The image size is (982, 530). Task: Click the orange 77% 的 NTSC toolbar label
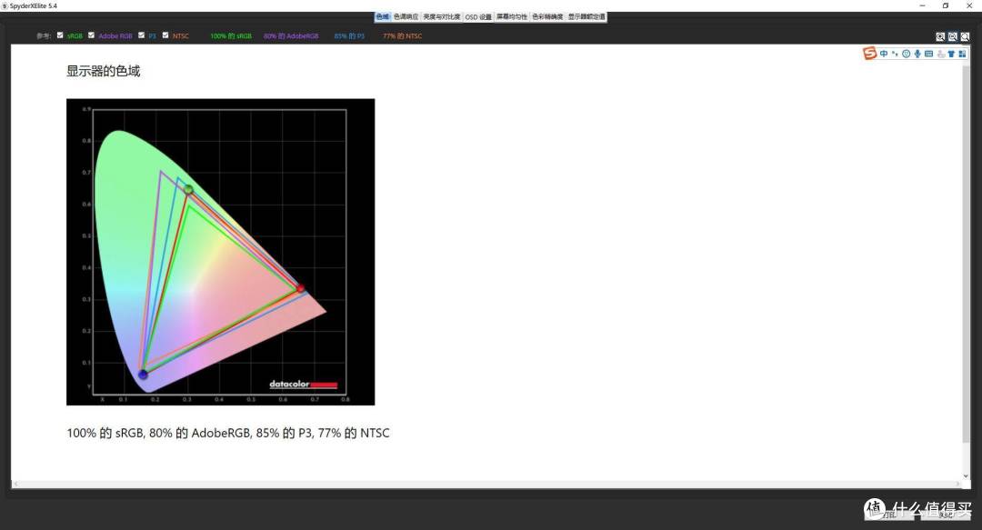(403, 36)
